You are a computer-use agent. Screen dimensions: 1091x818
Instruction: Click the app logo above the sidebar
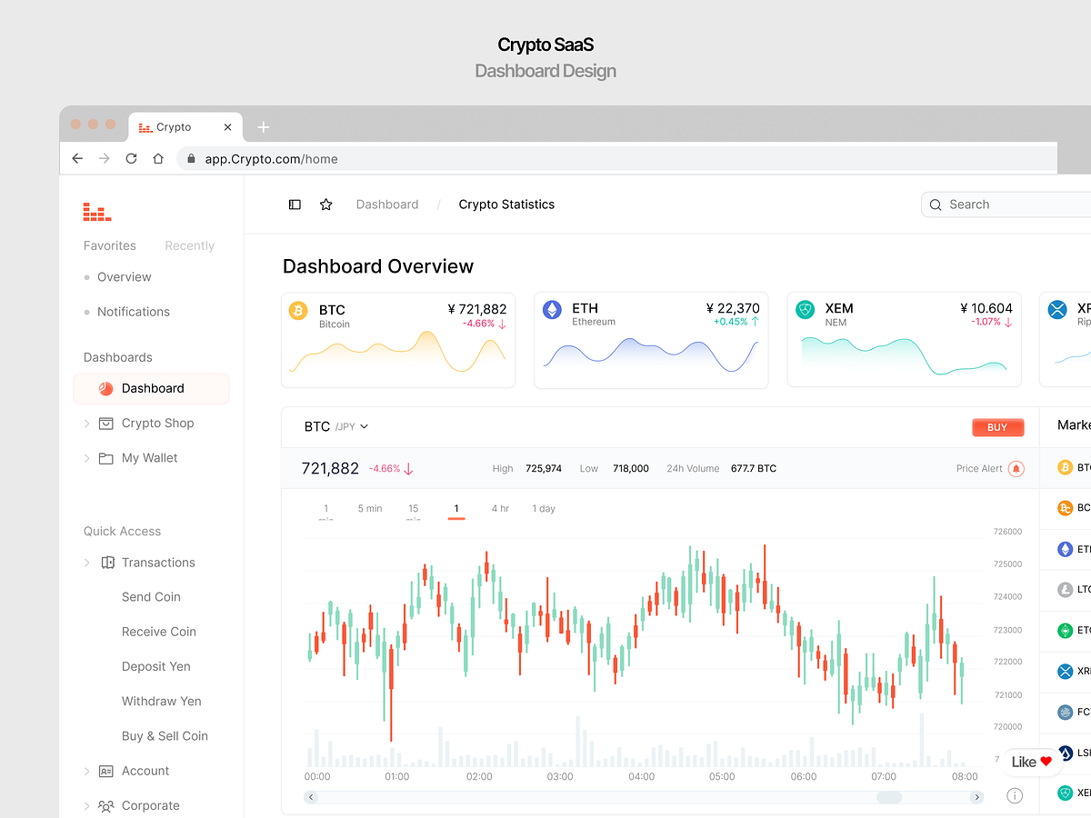point(97,210)
